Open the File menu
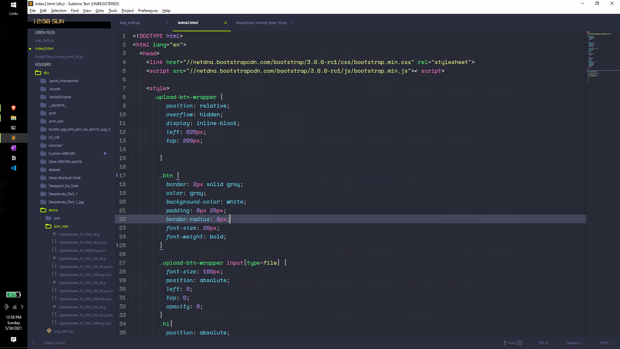 [x=33, y=11]
